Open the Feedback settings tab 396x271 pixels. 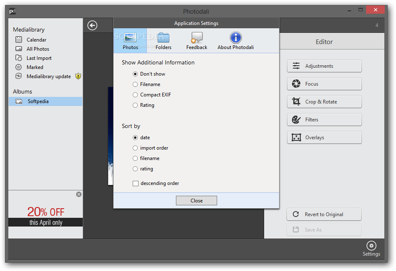197,41
